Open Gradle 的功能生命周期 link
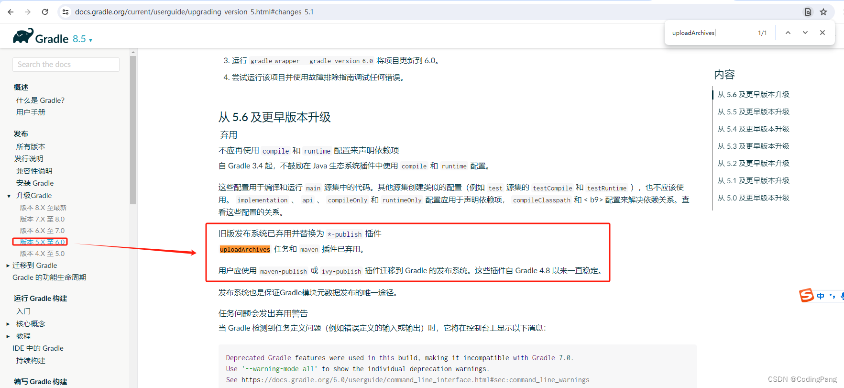This screenshot has width=844, height=388. [49, 277]
